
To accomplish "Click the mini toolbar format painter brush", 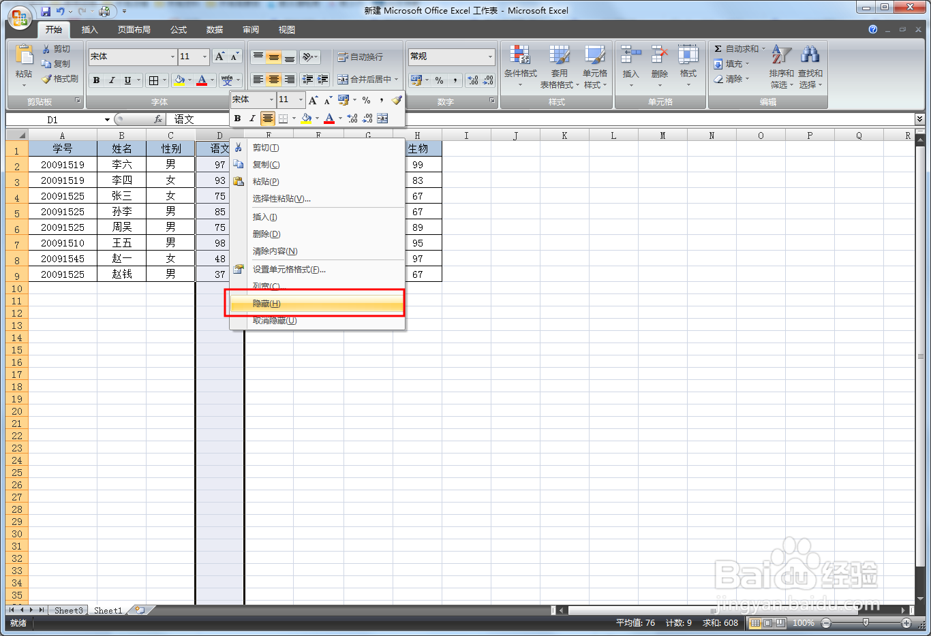I will pyautogui.click(x=397, y=100).
